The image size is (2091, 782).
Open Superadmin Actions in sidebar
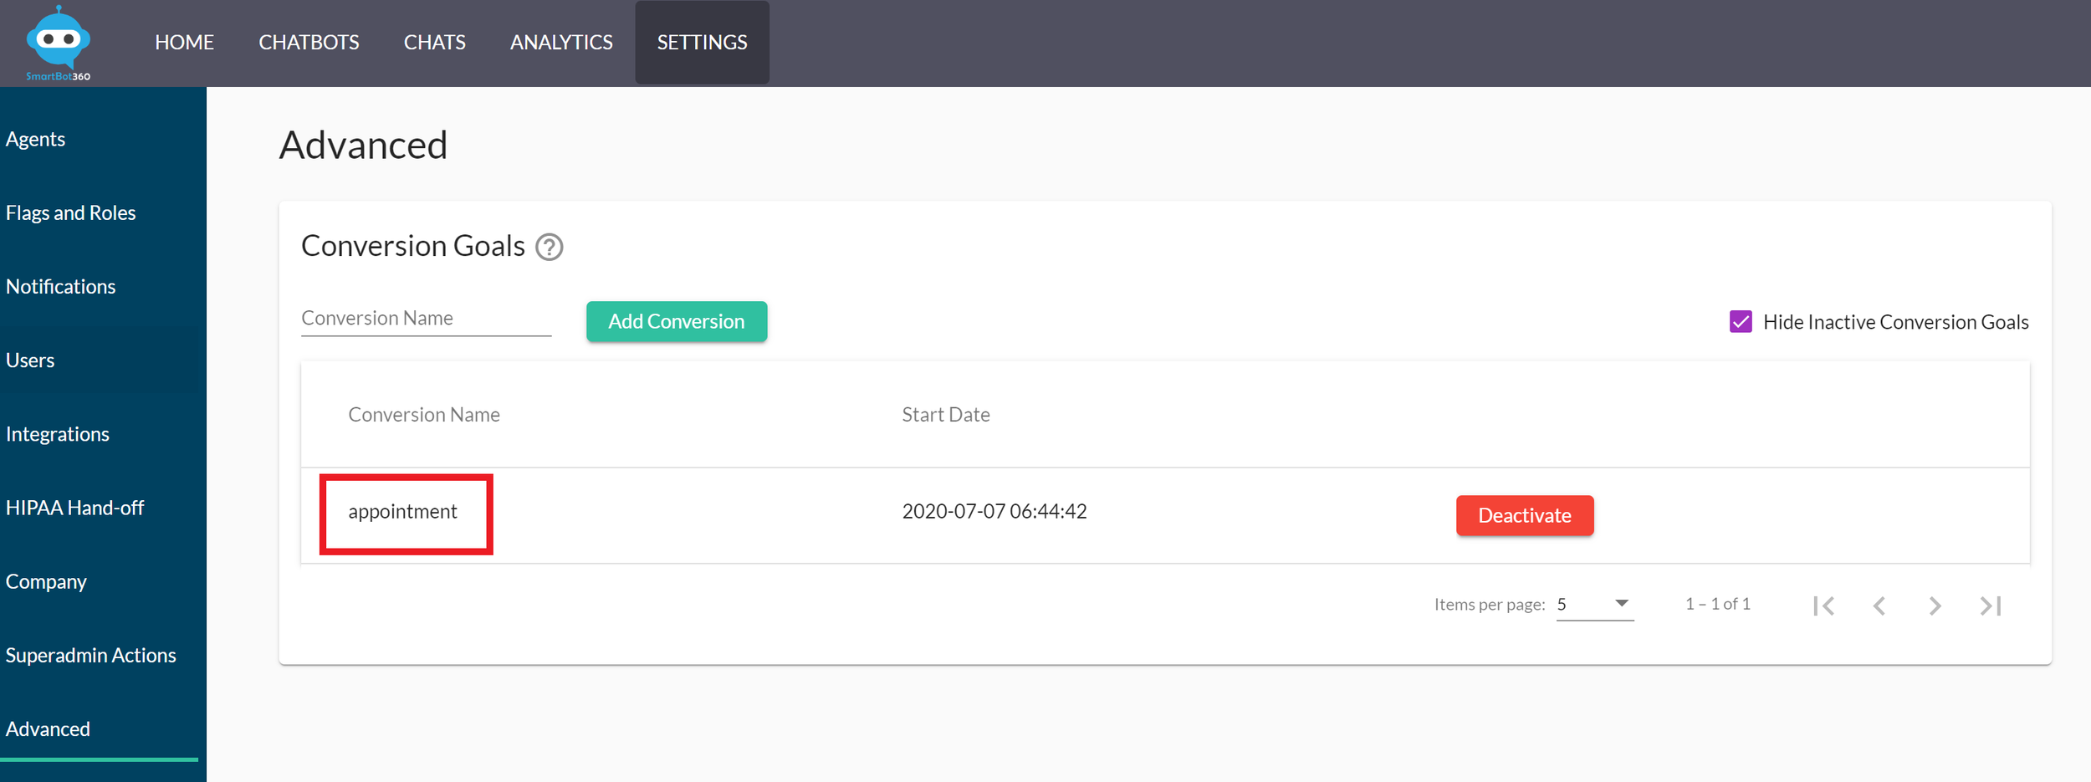coord(90,655)
